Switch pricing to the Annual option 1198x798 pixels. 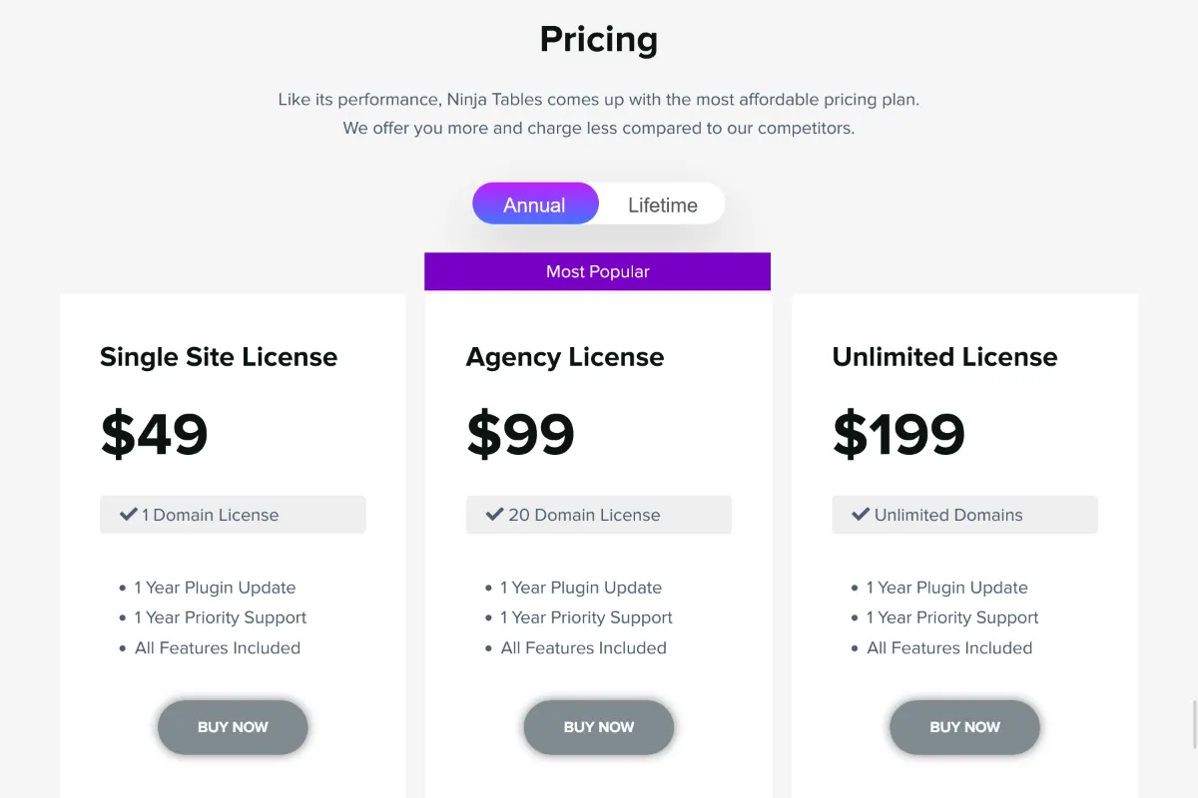click(x=535, y=204)
